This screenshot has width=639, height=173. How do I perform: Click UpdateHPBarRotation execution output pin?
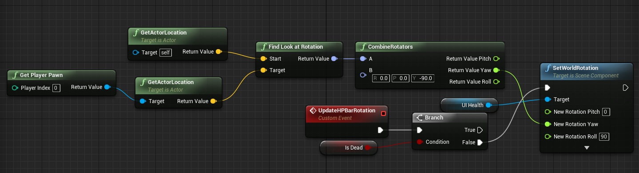pyautogui.click(x=381, y=130)
